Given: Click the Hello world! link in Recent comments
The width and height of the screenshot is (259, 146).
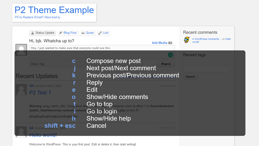Looking at the screenshot, I should pyautogui.click(x=211, y=40).
